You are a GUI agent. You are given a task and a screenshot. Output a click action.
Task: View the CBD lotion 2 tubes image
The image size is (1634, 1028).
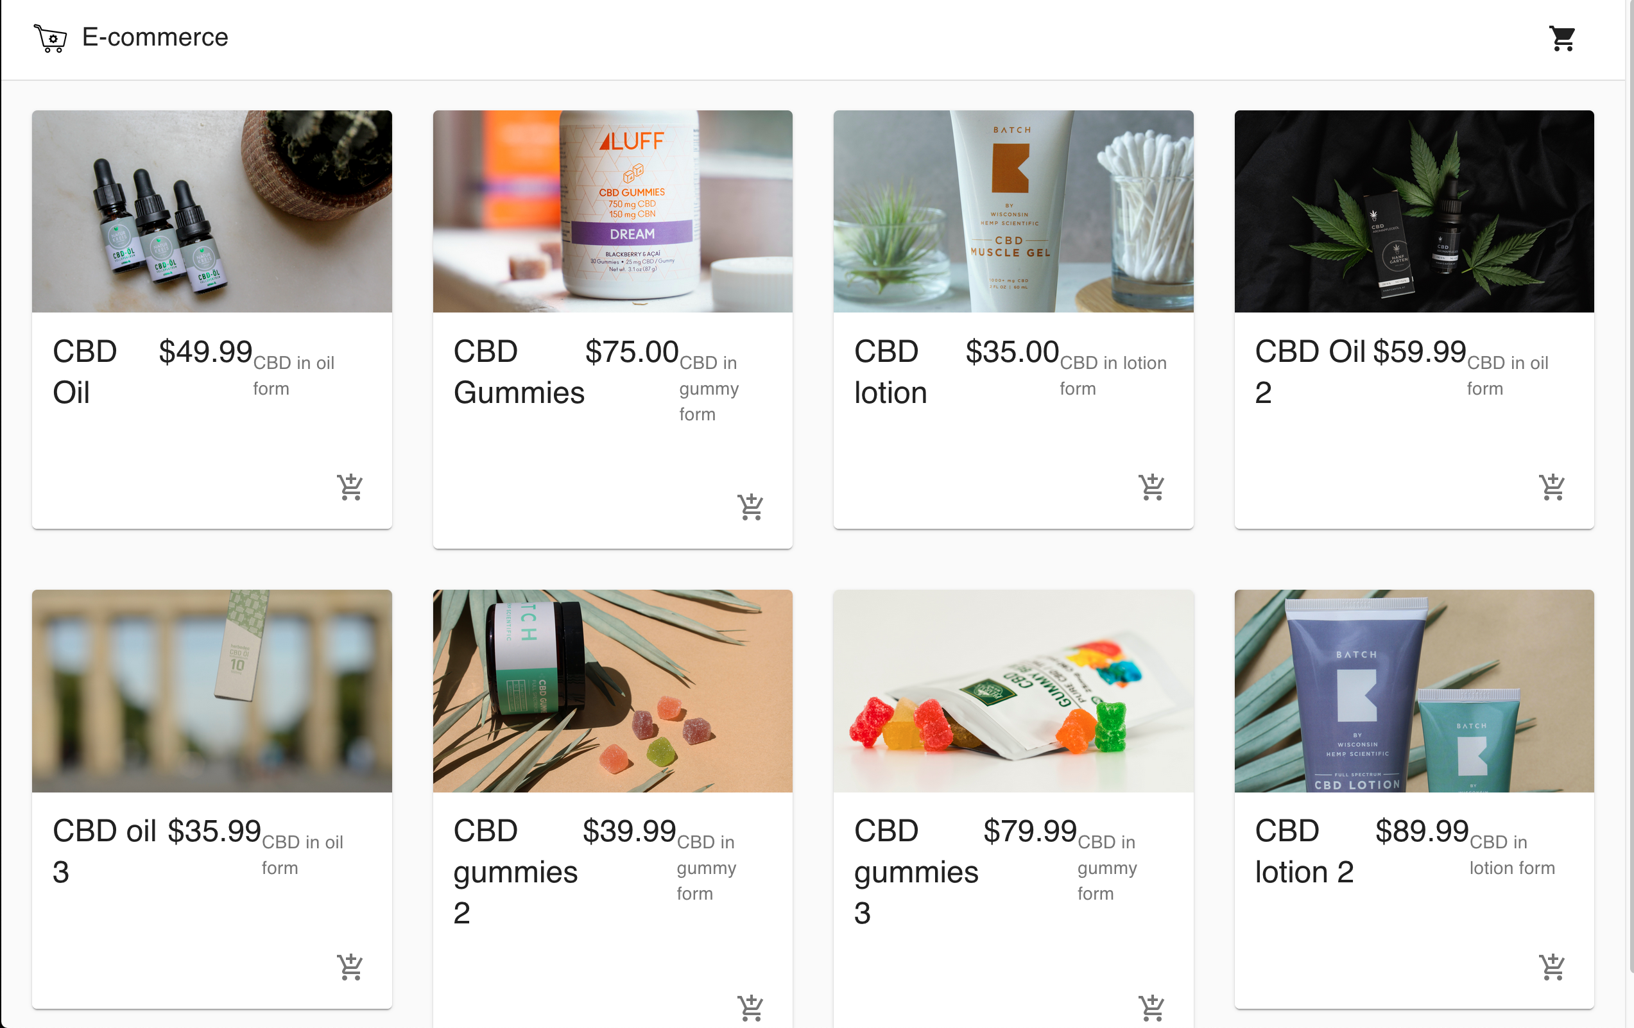pos(1413,690)
